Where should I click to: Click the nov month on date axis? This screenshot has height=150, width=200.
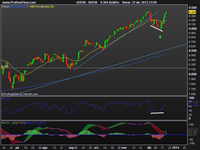pos(124,147)
